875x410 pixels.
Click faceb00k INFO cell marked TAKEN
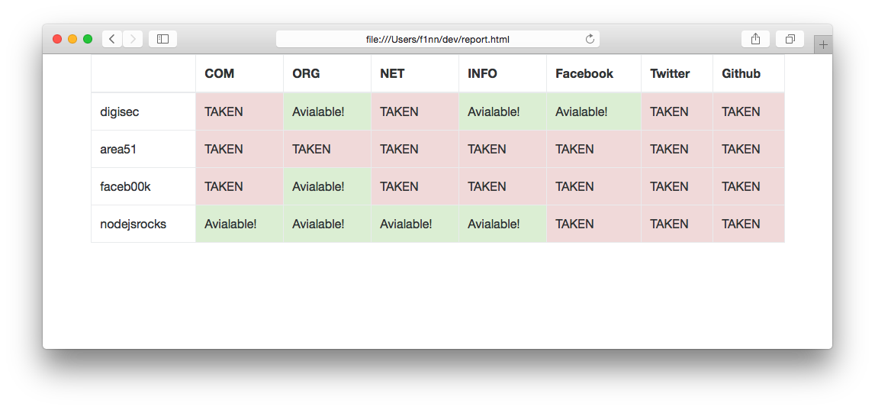tap(502, 186)
